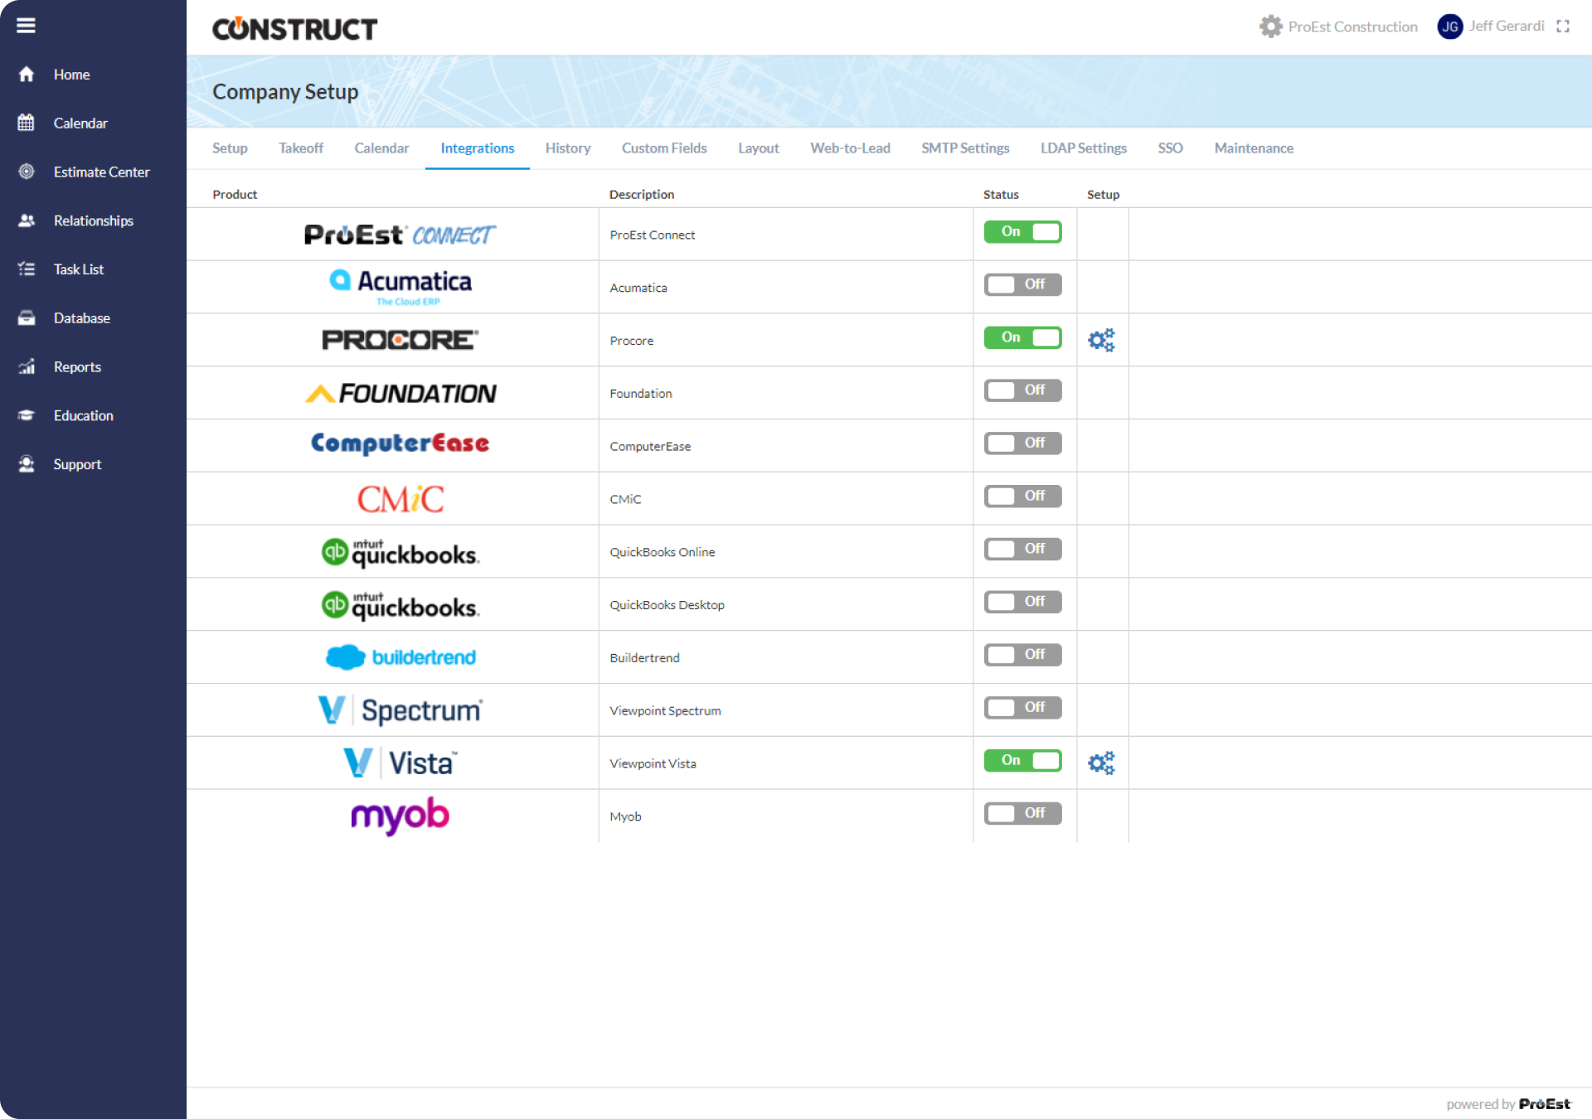Open ProEst Construction company settings
Image resolution: width=1592 pixels, height=1119 pixels.
point(1337,26)
